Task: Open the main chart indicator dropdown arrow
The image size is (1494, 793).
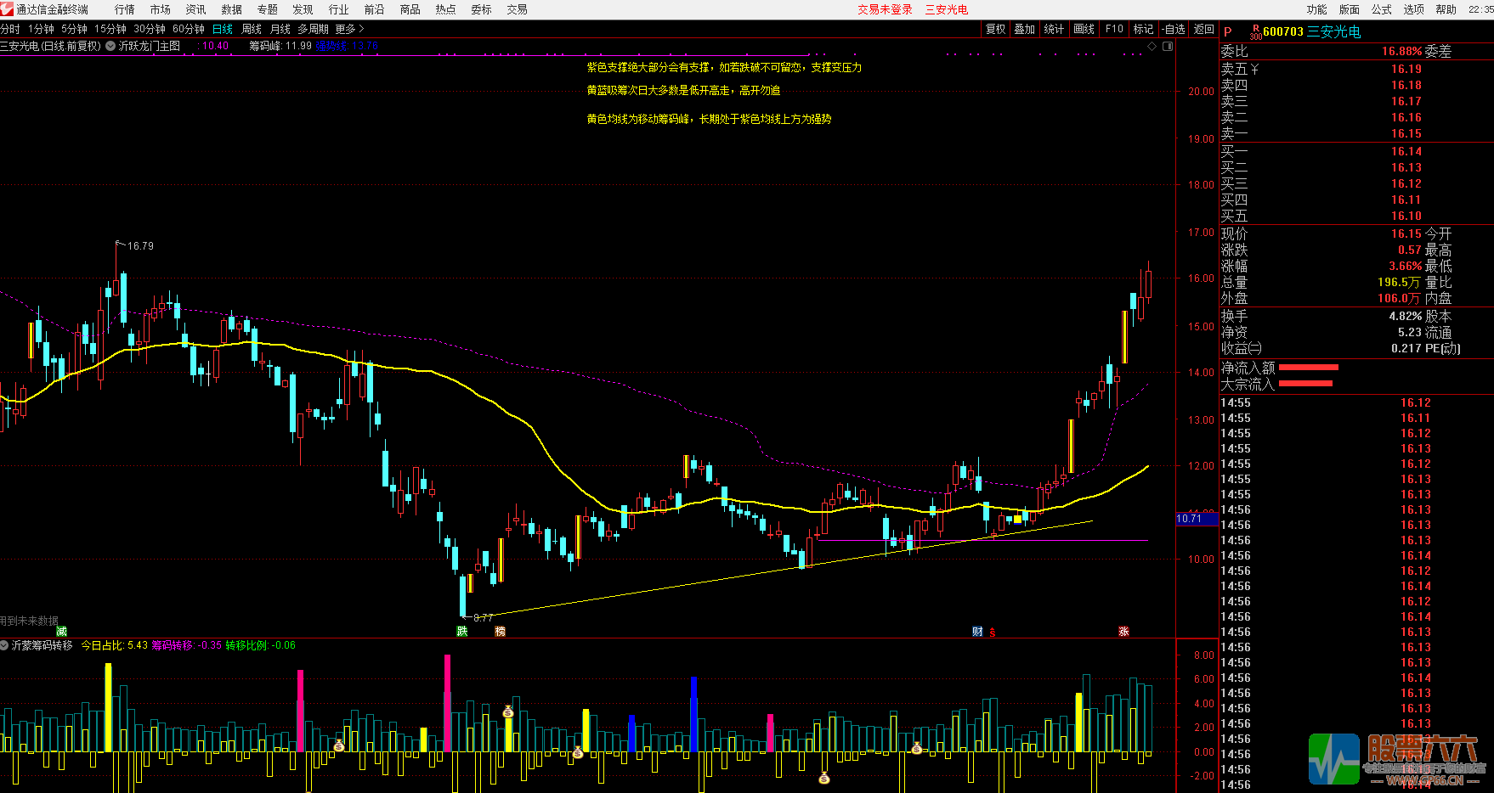Action: [x=110, y=46]
